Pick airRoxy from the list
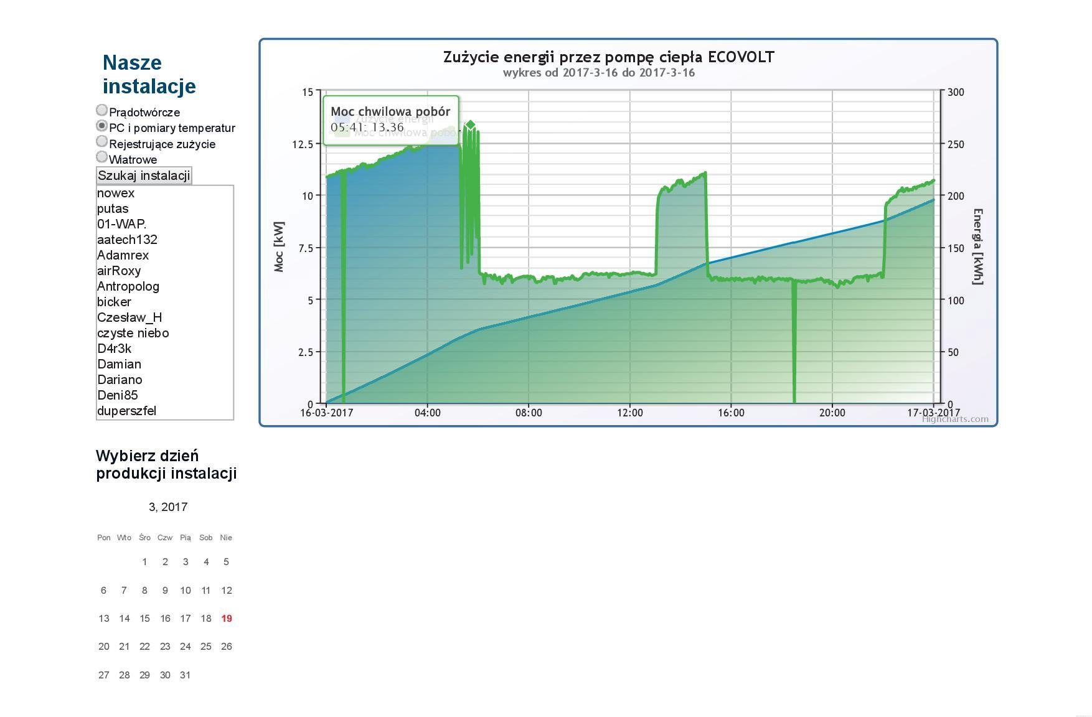Image resolution: width=1092 pixels, height=717 pixels. click(164, 271)
